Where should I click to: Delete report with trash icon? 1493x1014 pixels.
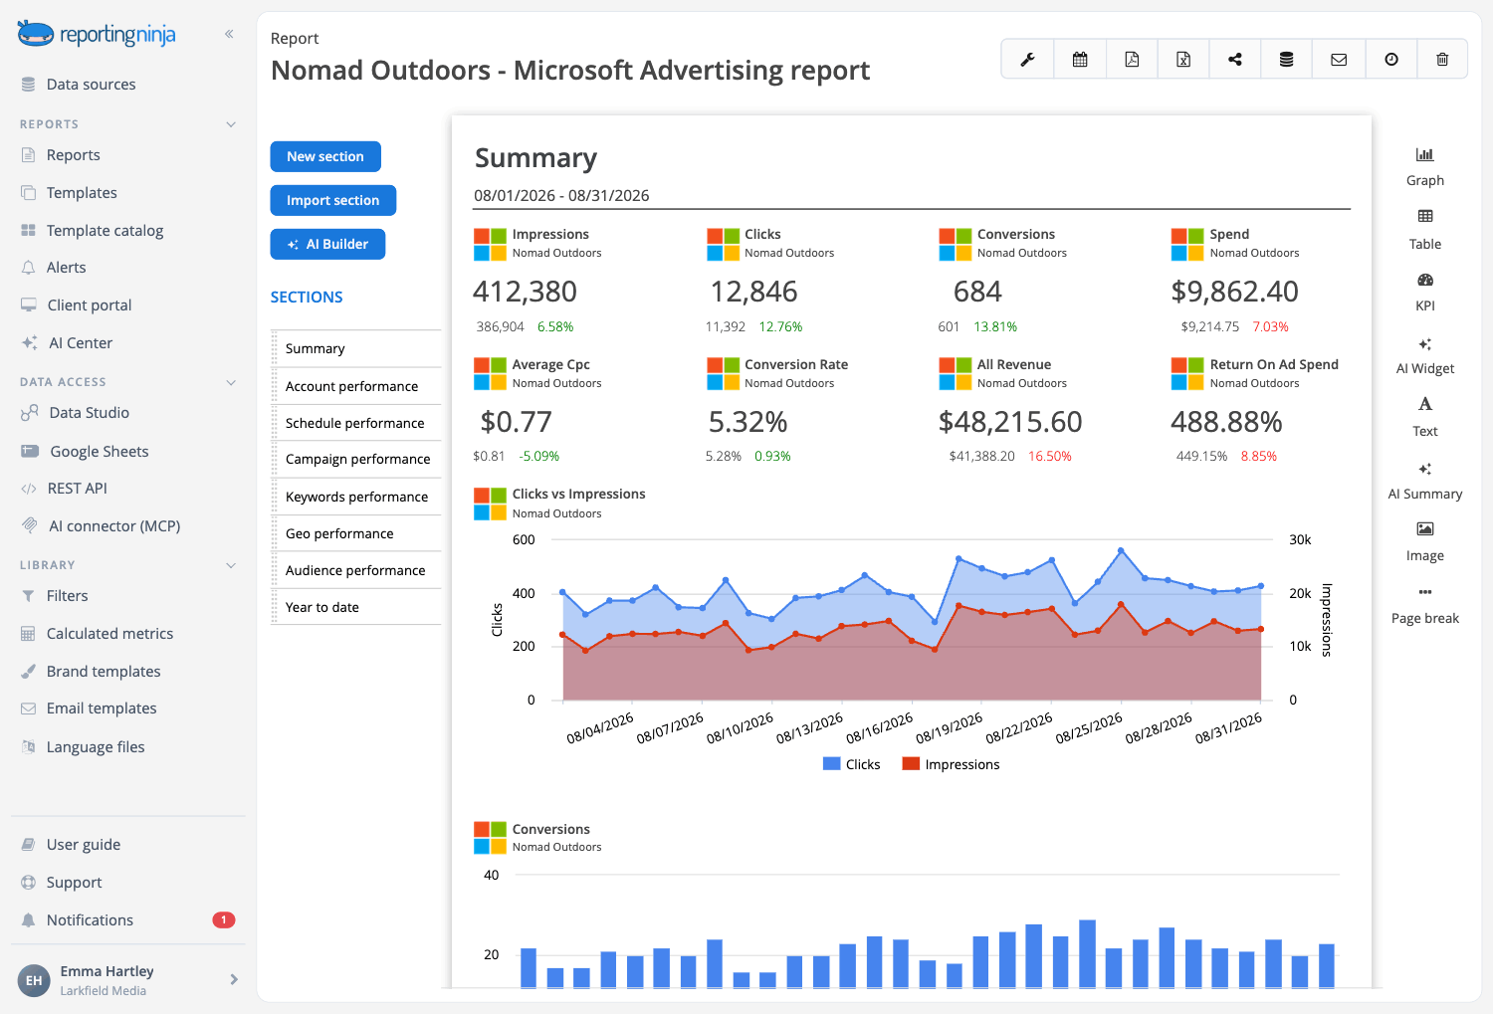(x=1442, y=60)
